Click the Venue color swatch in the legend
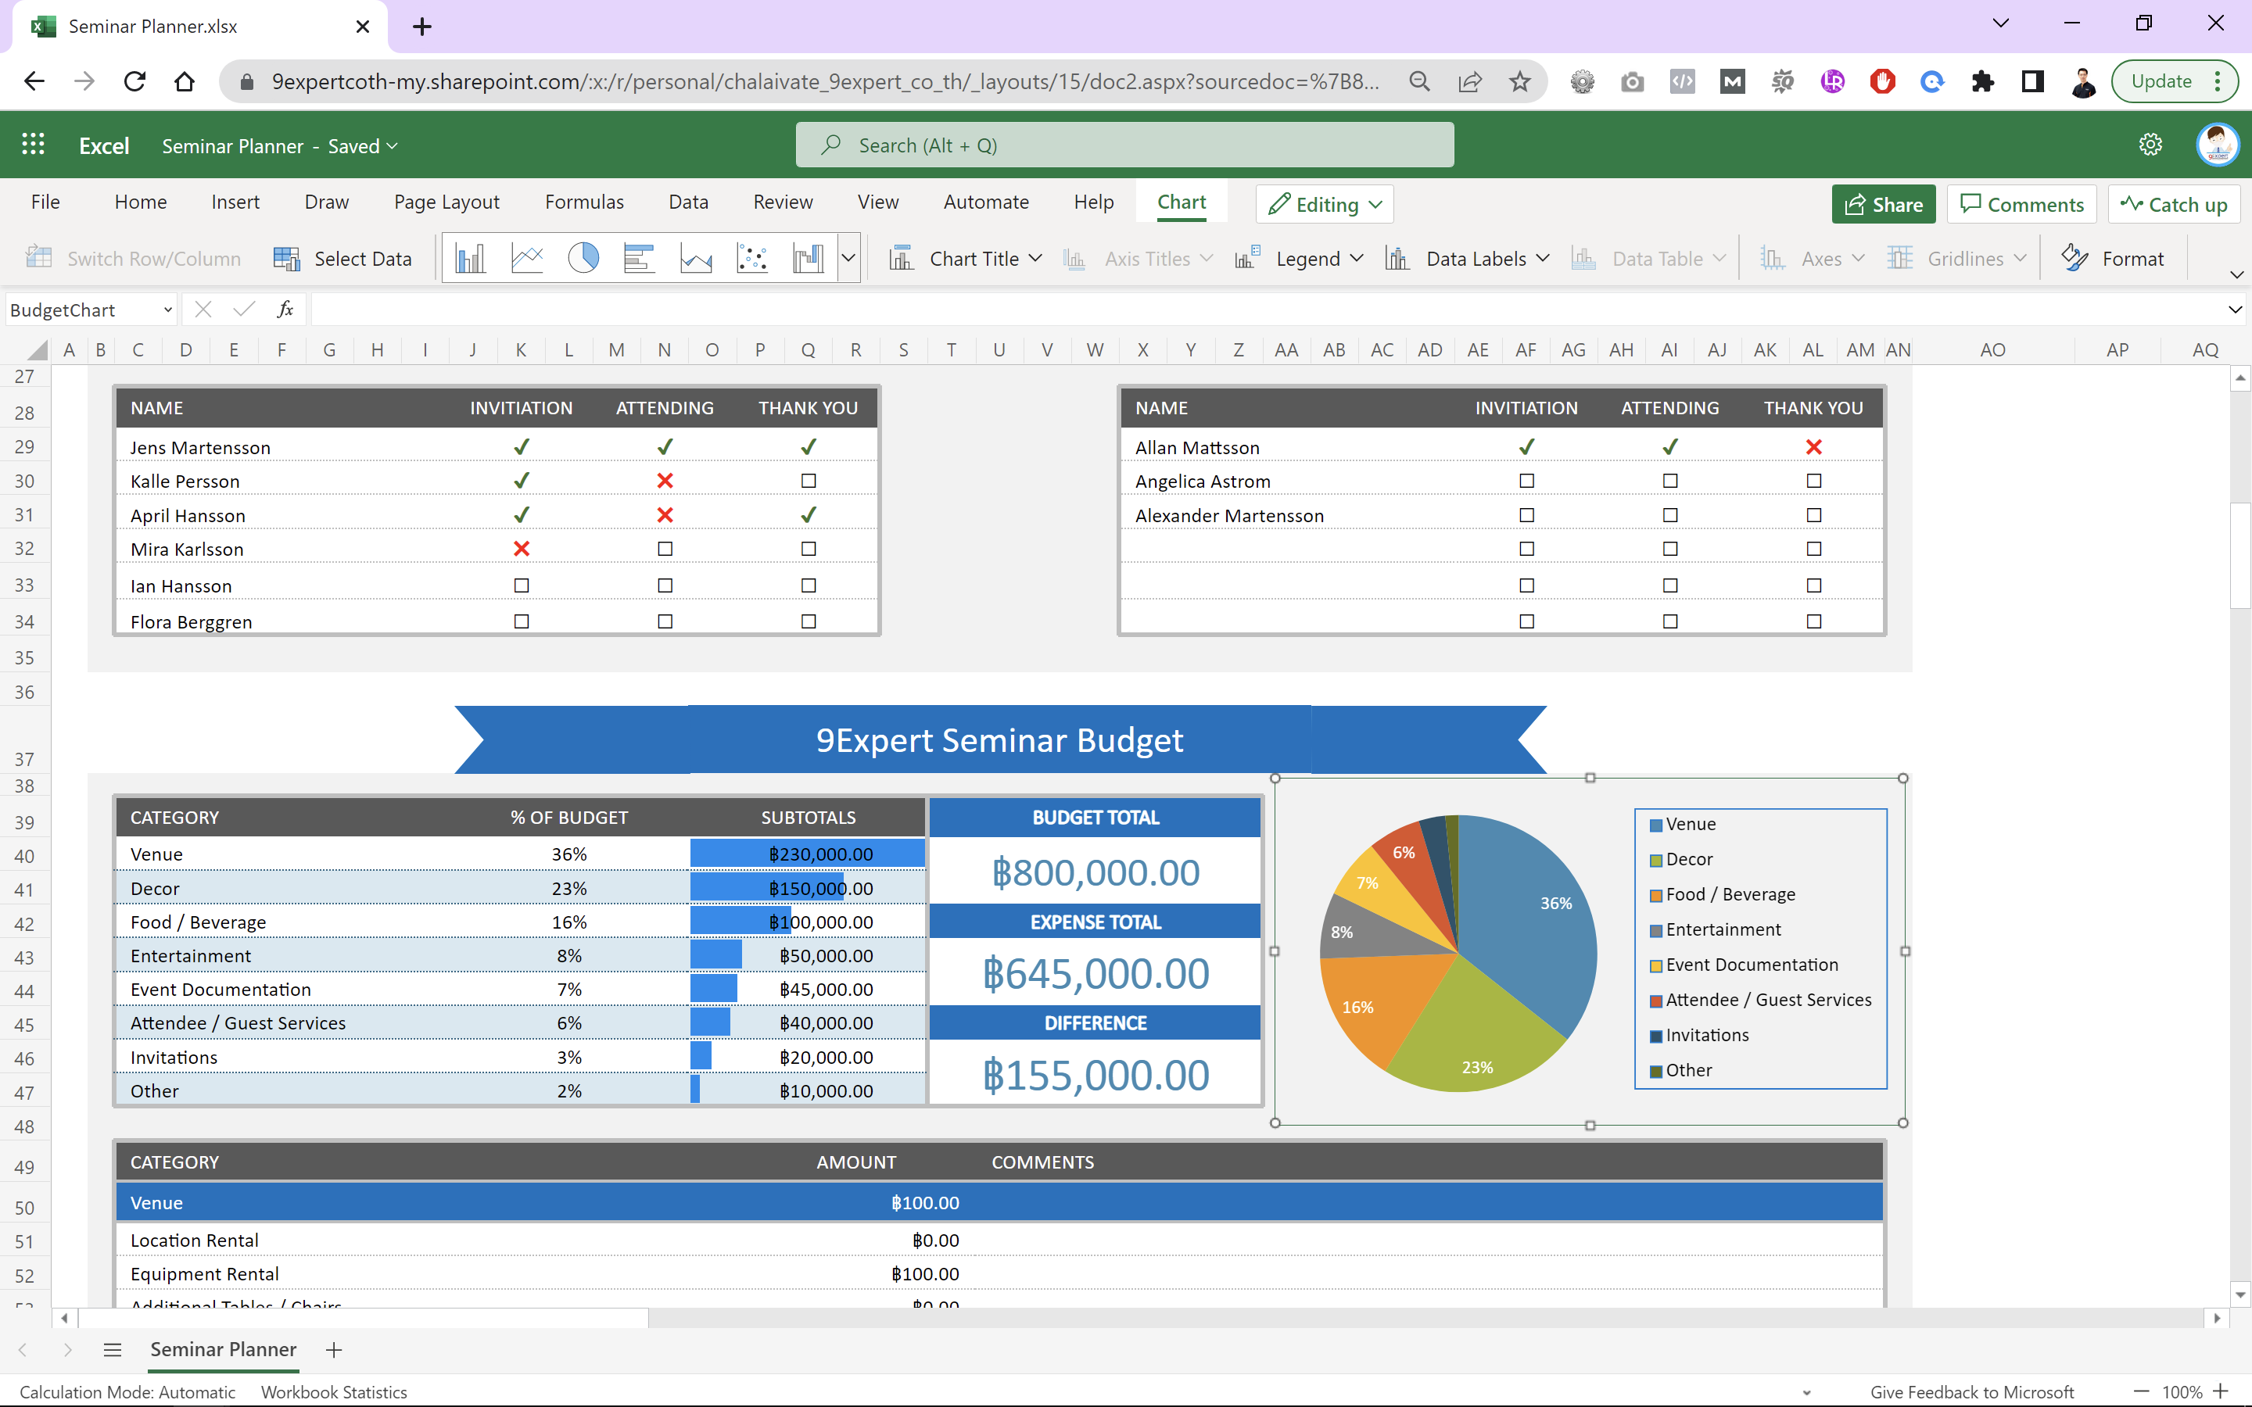2252x1407 pixels. (x=1655, y=824)
